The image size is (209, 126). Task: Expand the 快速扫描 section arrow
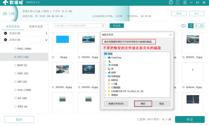pos(46,33)
